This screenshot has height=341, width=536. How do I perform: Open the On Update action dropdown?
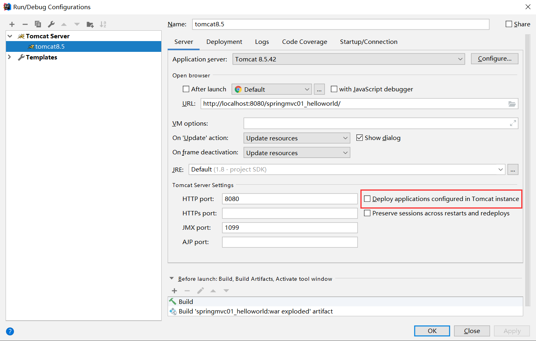click(x=346, y=138)
